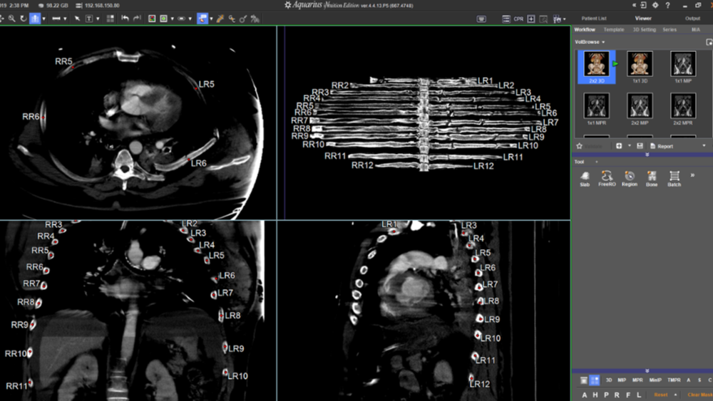Click the colored traffic-light capture icon
Image resolution: width=713 pixels, height=401 pixels.
point(152,19)
